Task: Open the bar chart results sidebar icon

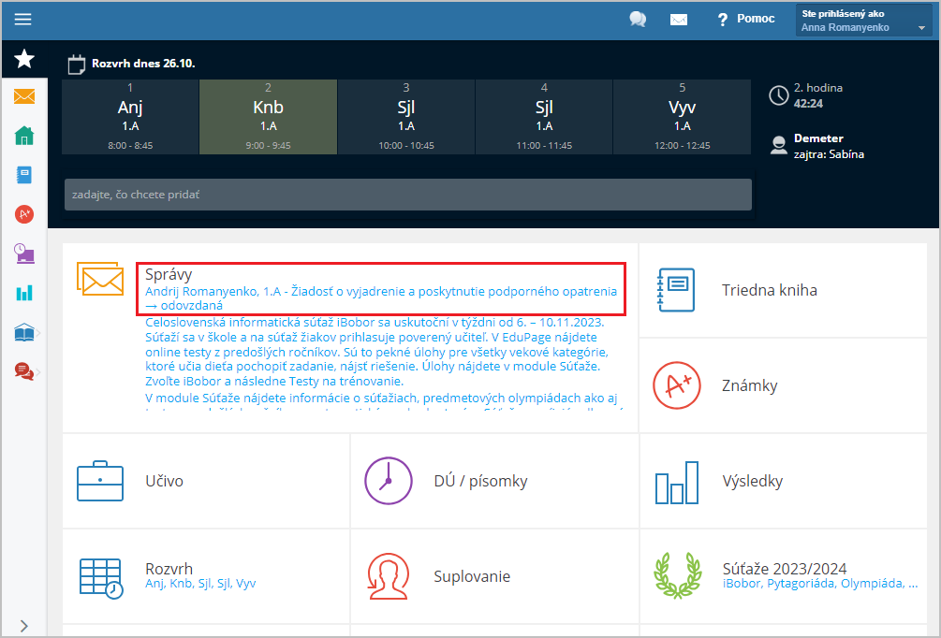Action: click(x=24, y=293)
